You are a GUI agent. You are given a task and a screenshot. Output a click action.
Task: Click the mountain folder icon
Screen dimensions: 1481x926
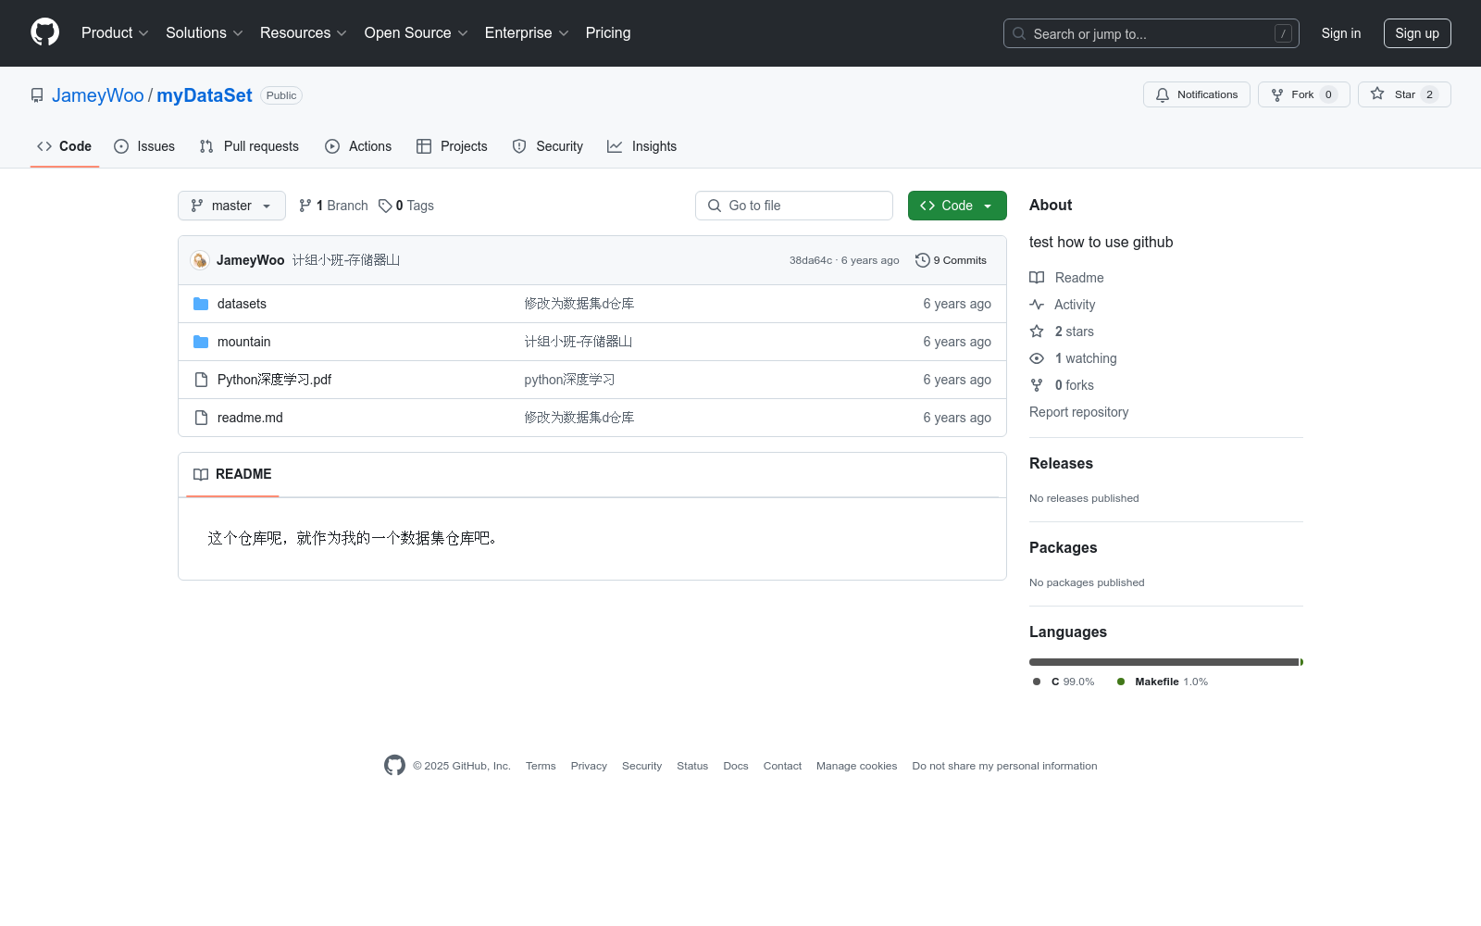point(201,342)
